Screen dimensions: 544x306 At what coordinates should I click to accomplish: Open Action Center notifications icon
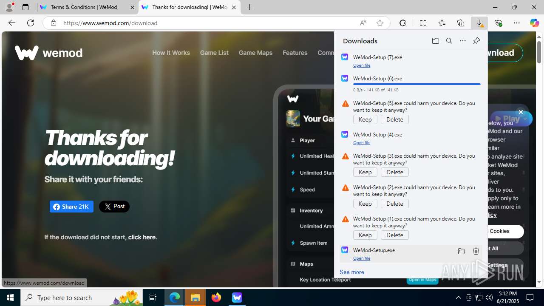(x=530, y=297)
